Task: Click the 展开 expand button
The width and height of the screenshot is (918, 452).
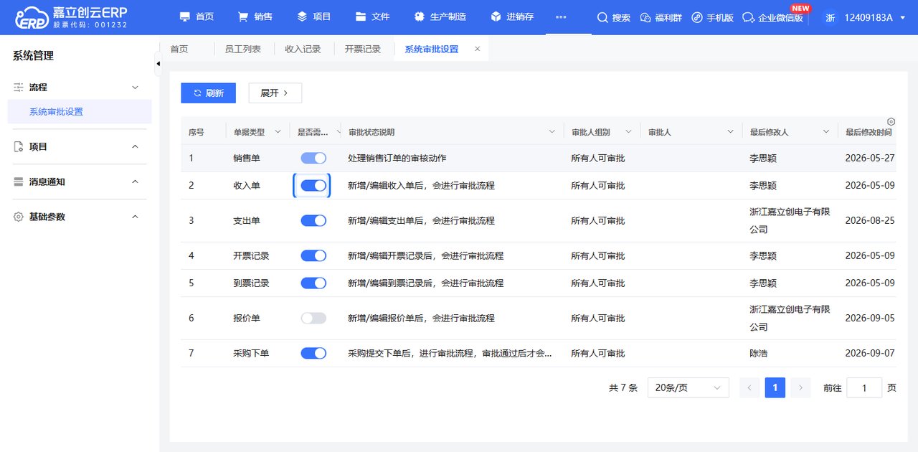Action: coord(275,93)
